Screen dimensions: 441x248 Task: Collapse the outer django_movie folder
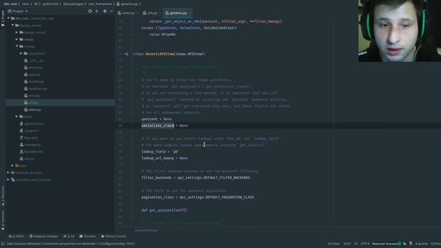pos(12,25)
